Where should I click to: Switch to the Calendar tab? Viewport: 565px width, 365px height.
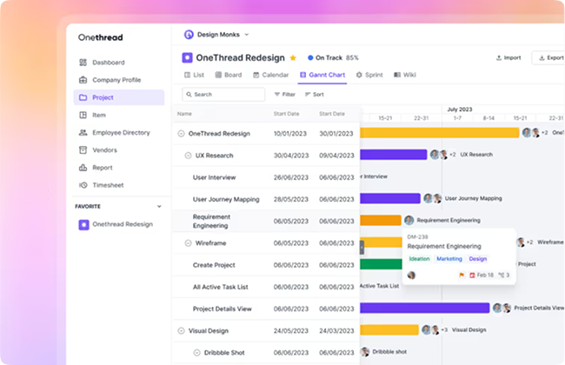[270, 76]
